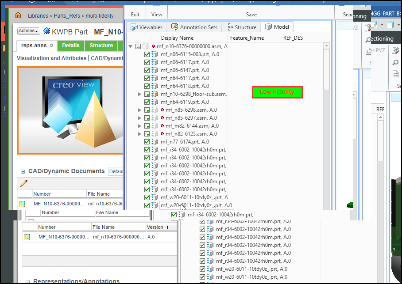
Task: Toggle the mf_n77-6174.prt visibility checkbox
Action: pos(147,142)
